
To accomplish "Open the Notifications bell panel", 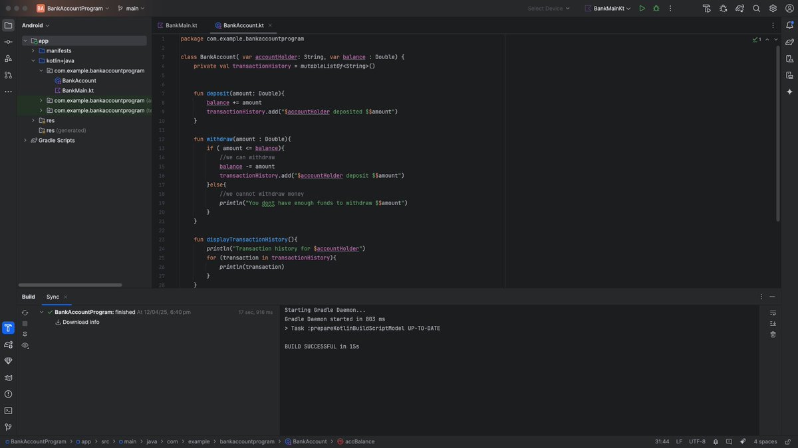I will tap(790, 25).
